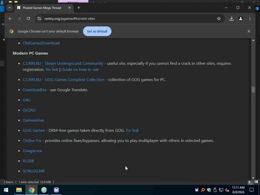The width and height of the screenshot is (260, 195).
Task: Open CS.RIN.RU GOG Games Complete Collection link
Action: (x=63, y=79)
